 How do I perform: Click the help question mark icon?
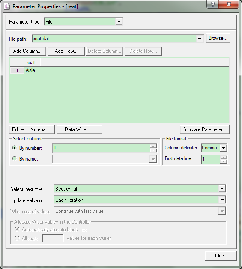(x=213, y=4)
